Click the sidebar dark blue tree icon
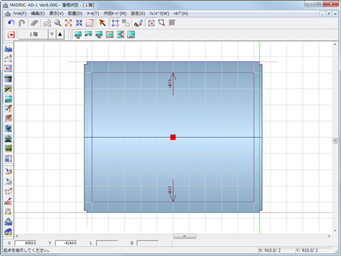 point(8,128)
